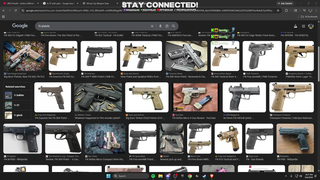Image resolution: width=320 pixels, height=180 pixels.
Task: Open volume control in the system tray
Action: 300,176
